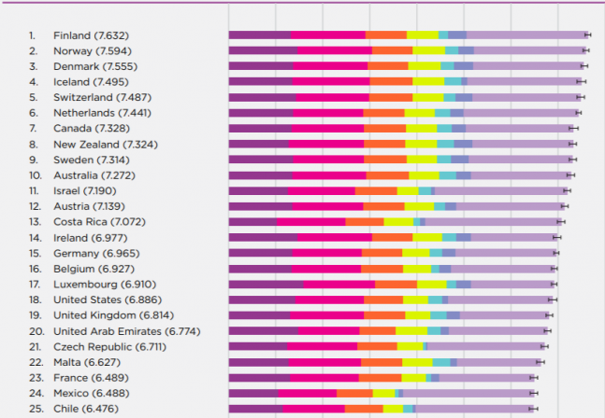Choose the 'Belgium (6.927)' label
605x418 pixels.
click(94, 269)
